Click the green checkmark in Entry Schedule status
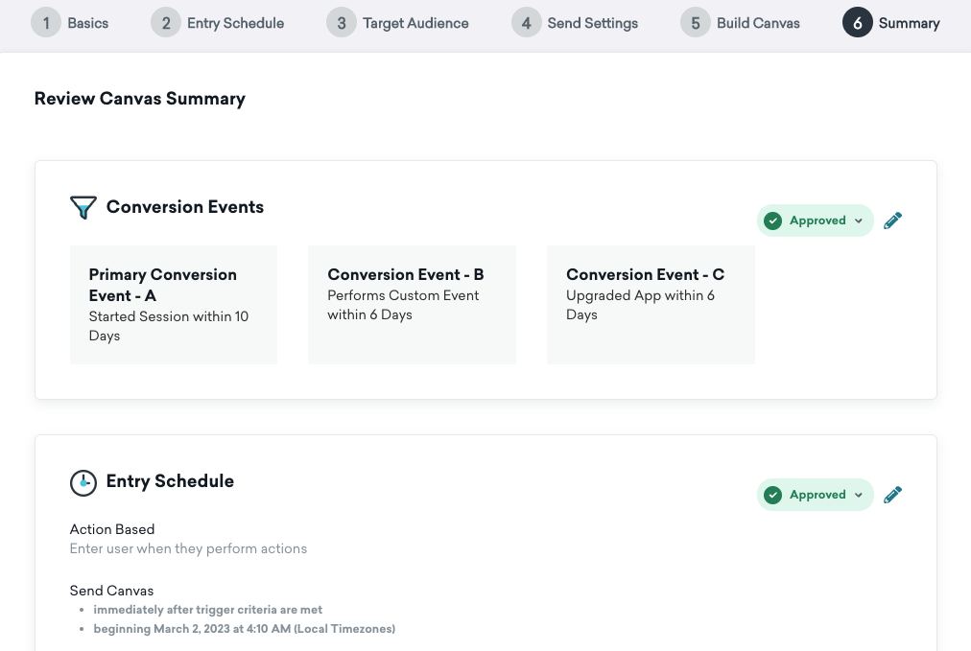This screenshot has width=971, height=651. pyautogui.click(x=772, y=495)
